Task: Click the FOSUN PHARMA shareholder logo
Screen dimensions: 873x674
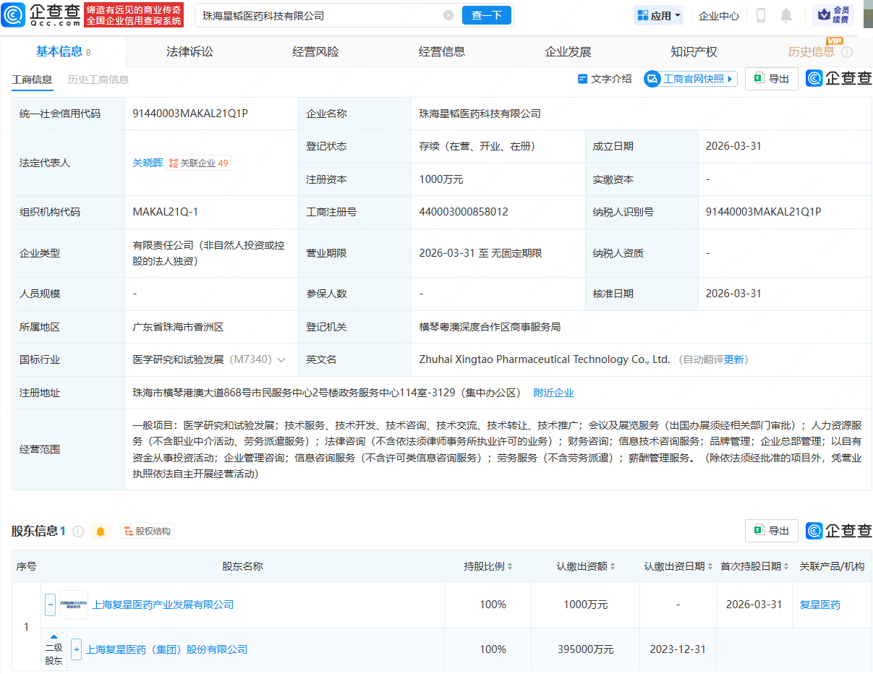Action: tap(73, 605)
